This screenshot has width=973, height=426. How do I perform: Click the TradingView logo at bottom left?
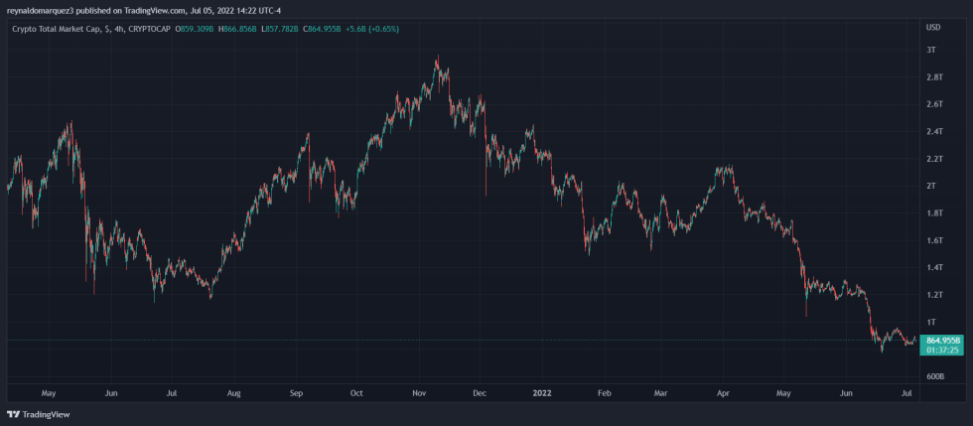(39, 415)
